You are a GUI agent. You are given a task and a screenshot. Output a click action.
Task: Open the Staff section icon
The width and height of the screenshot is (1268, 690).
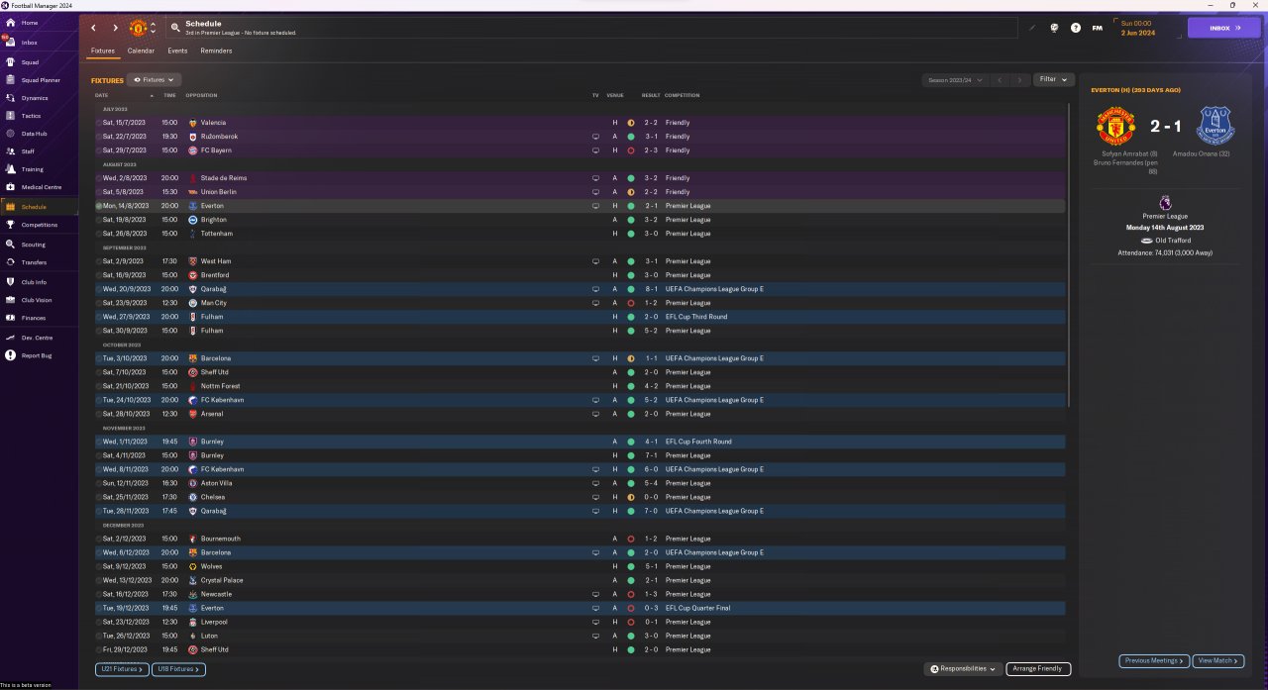[10, 151]
